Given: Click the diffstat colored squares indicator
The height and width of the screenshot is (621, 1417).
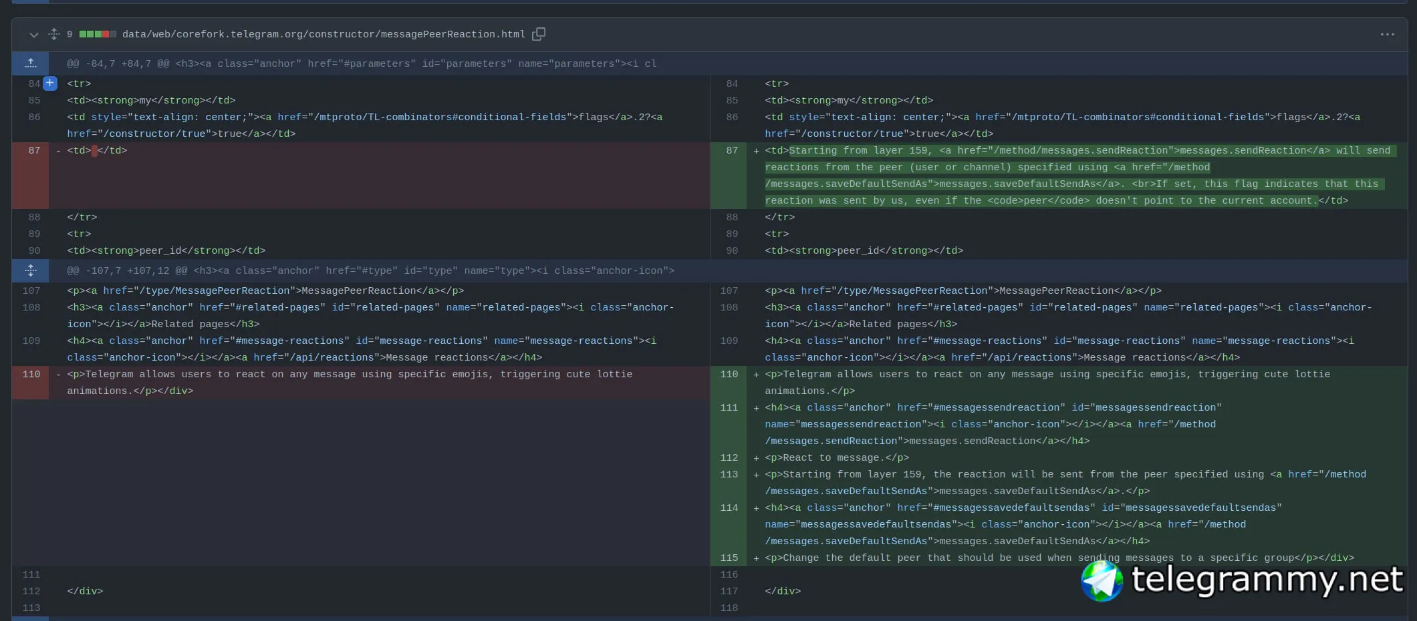Looking at the screenshot, I should [x=98, y=35].
